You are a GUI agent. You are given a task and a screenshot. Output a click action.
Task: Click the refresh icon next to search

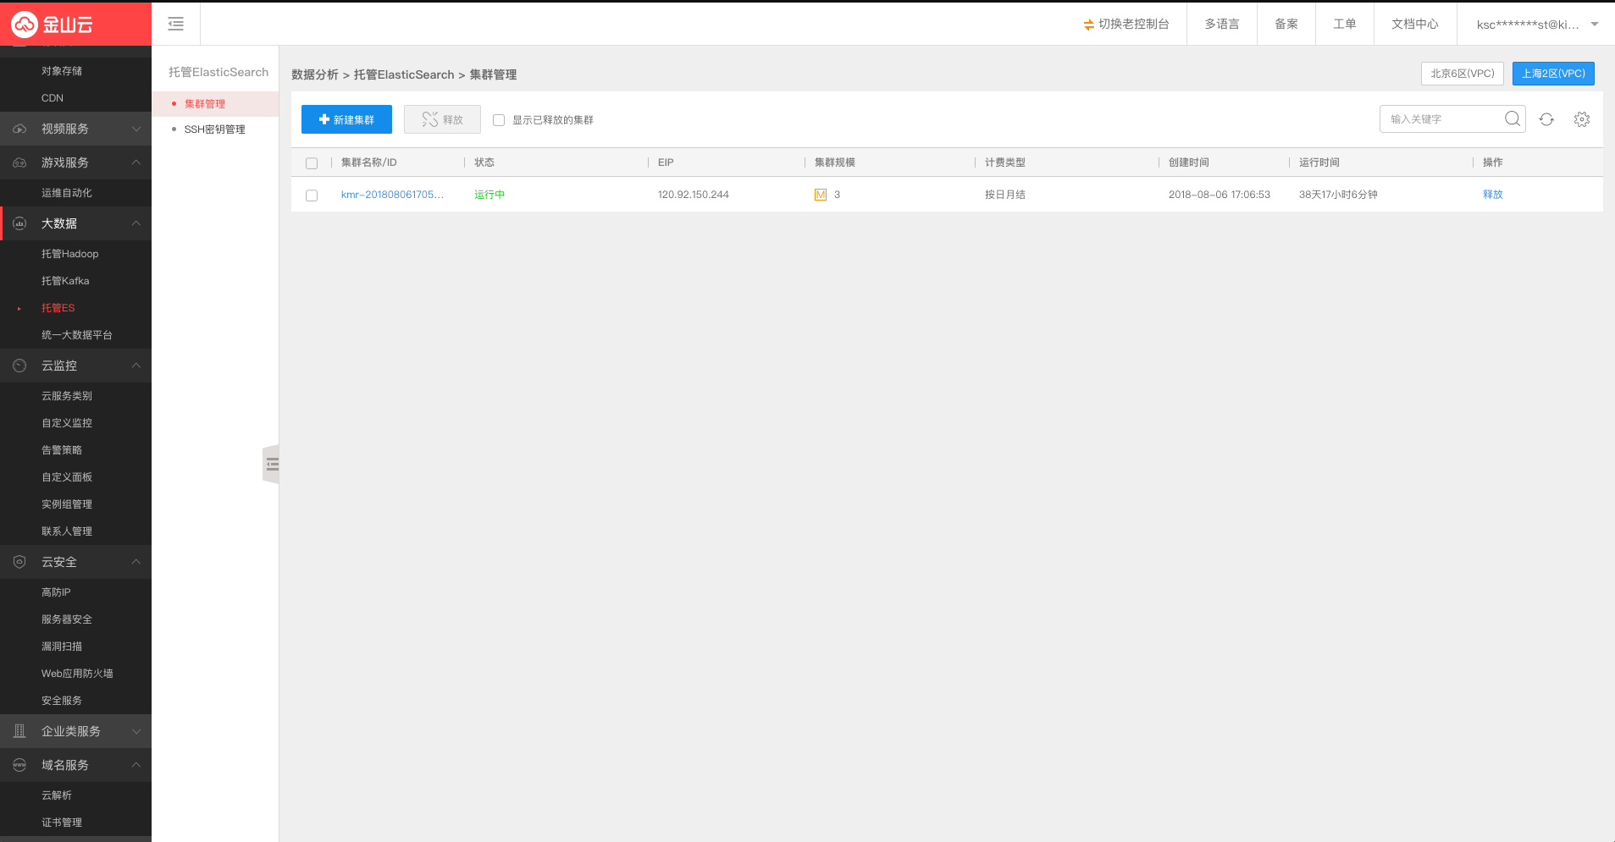click(x=1546, y=119)
